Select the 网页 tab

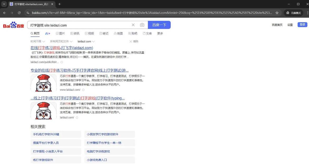[x=35, y=33]
